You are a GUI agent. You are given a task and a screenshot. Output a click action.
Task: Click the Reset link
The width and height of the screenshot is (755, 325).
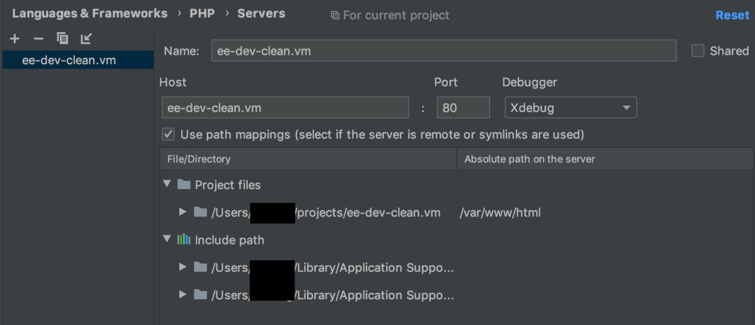click(732, 15)
